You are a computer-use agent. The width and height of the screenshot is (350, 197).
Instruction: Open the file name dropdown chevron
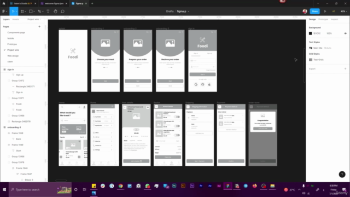point(189,11)
